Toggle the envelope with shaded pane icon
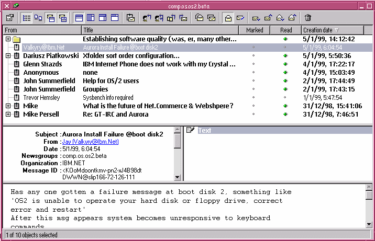375x241 pixels. click(63, 18)
